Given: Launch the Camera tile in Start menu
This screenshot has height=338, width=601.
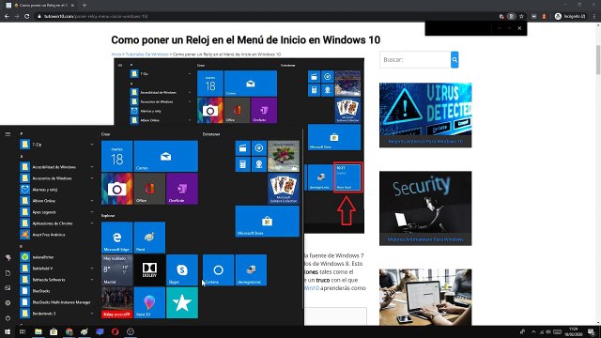Looking at the screenshot, I should tap(116, 189).
